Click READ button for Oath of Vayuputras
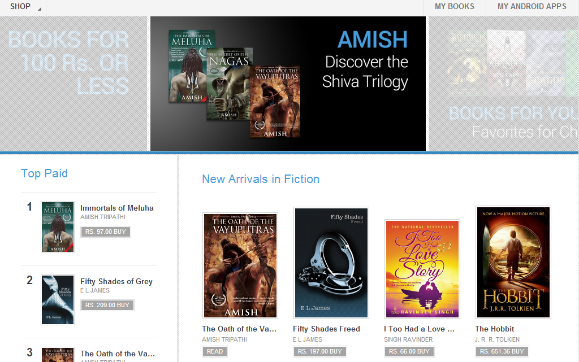 tap(214, 351)
